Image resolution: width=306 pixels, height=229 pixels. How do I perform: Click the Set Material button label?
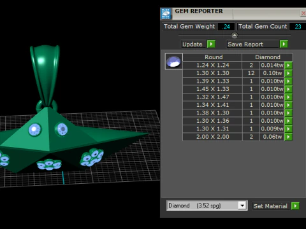tap(270, 206)
